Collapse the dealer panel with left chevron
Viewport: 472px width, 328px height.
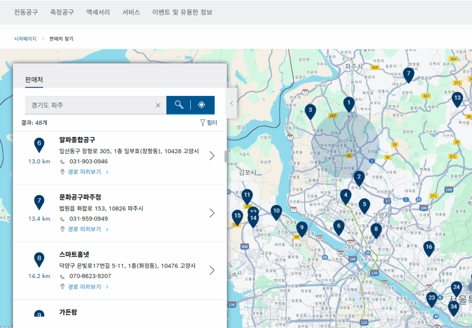click(232, 103)
